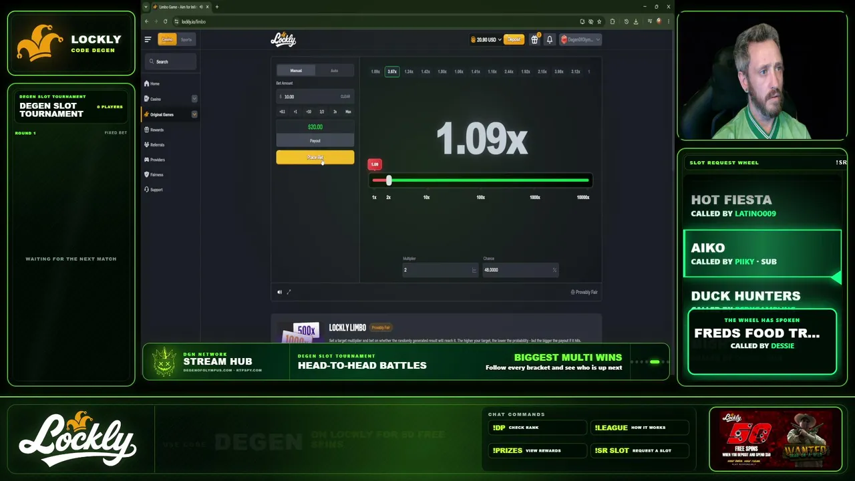Open the notifications bell
Viewport: 855px width, 481px height.
click(x=550, y=39)
